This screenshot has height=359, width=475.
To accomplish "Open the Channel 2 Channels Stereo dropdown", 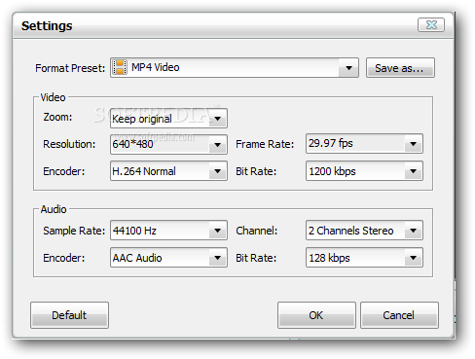I will [364, 231].
